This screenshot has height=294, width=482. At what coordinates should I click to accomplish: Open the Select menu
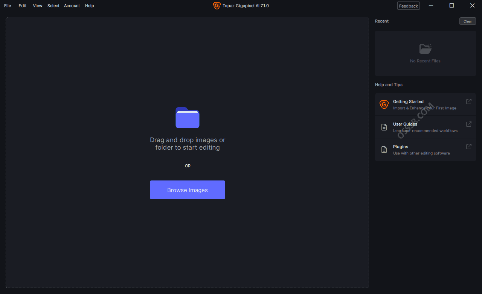tap(53, 6)
